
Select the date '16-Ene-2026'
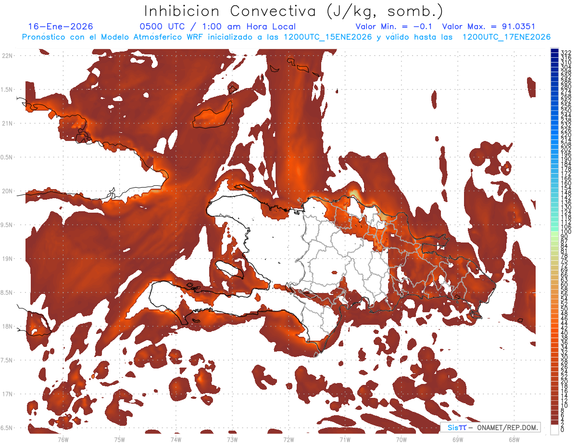pyautogui.click(x=61, y=26)
